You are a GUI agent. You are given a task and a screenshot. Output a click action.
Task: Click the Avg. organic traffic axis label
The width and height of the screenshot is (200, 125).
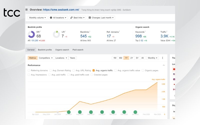click(158, 79)
